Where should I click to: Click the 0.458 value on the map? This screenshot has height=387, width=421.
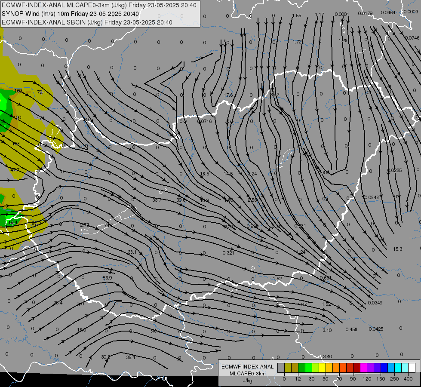(351, 329)
